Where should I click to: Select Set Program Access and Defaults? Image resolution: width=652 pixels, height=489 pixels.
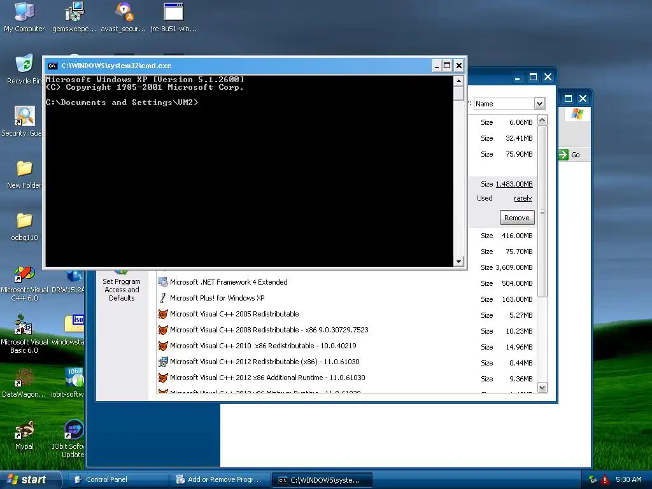122,285
